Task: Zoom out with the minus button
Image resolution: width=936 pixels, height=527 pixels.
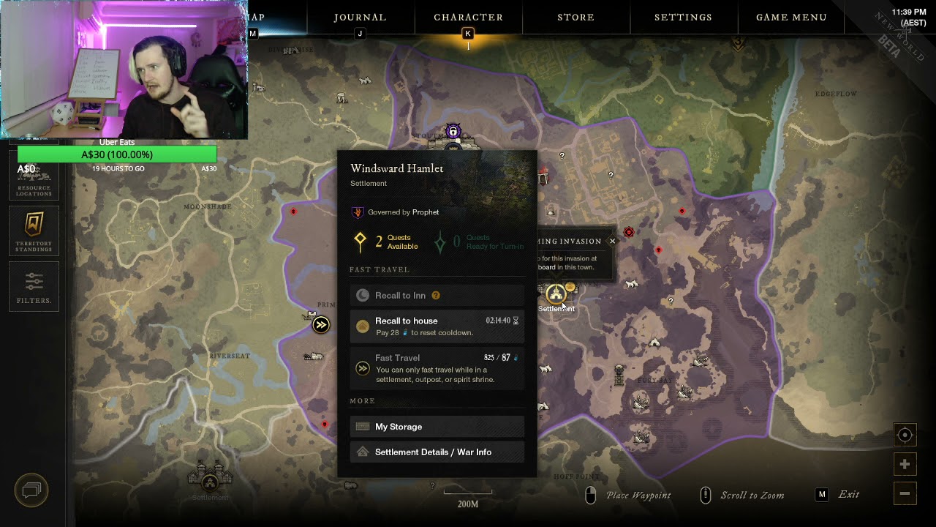Action: [x=905, y=493]
